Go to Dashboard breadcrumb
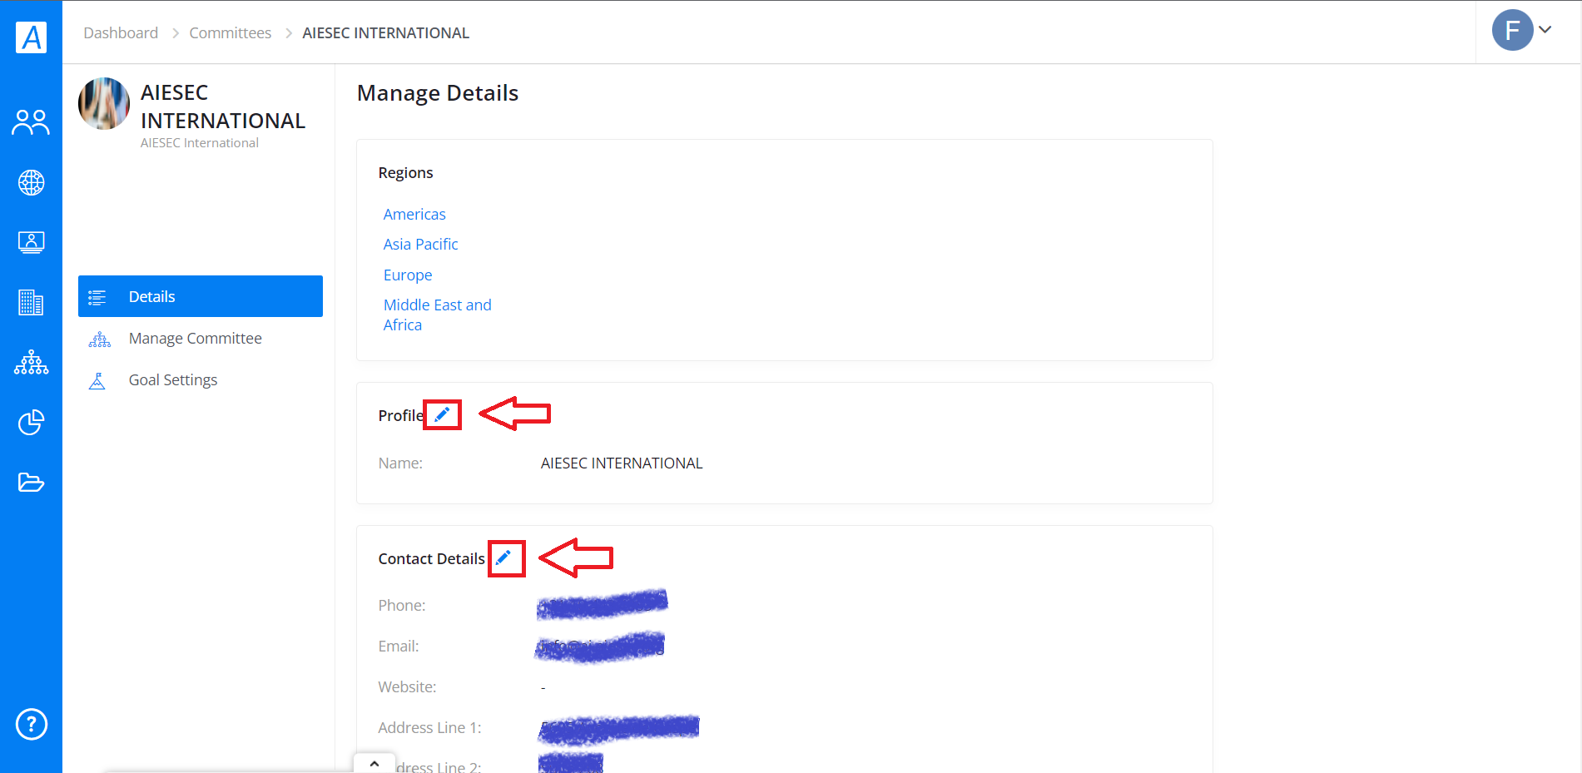 pos(121,32)
